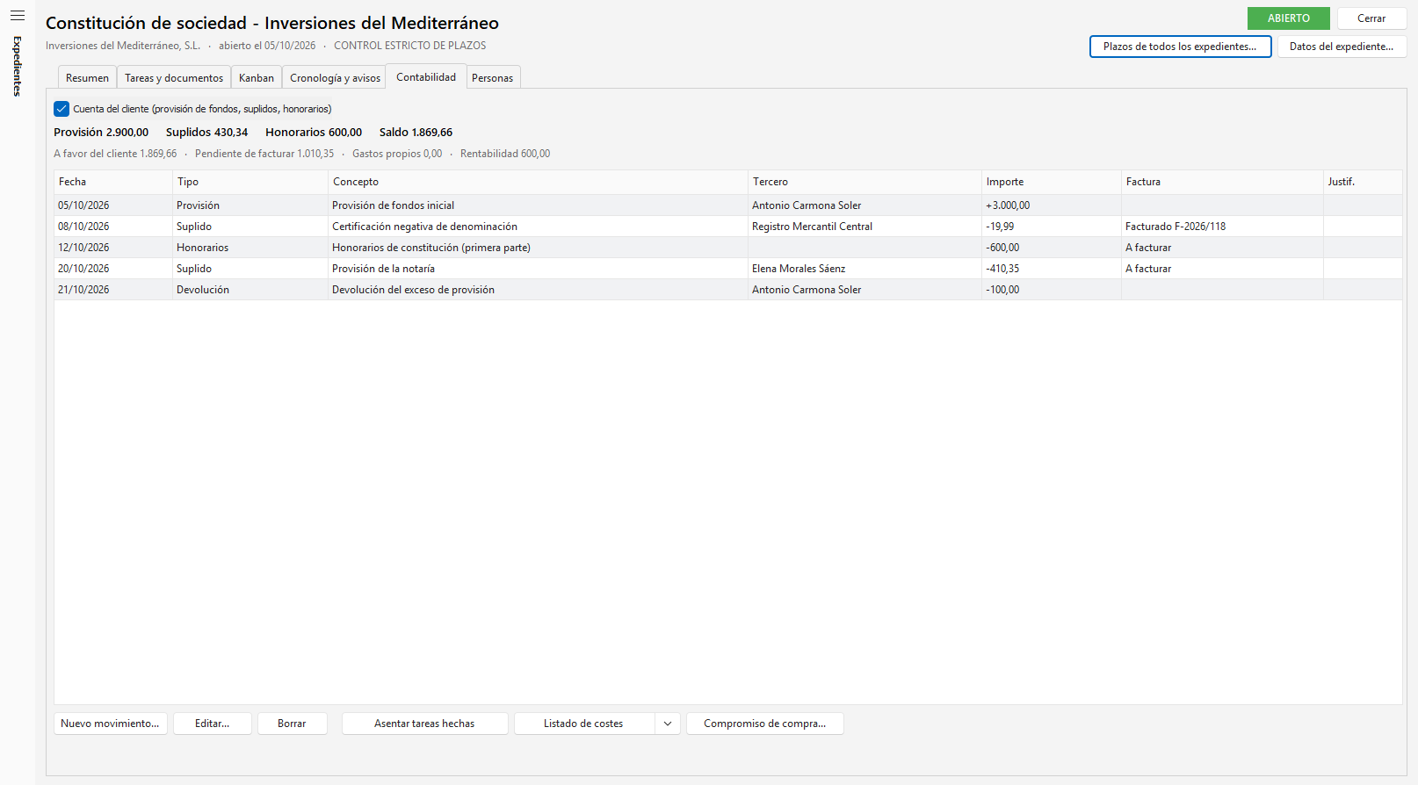Toggle the Cuenta del cliente checkbox
This screenshot has height=785, width=1418.
pyautogui.click(x=61, y=109)
